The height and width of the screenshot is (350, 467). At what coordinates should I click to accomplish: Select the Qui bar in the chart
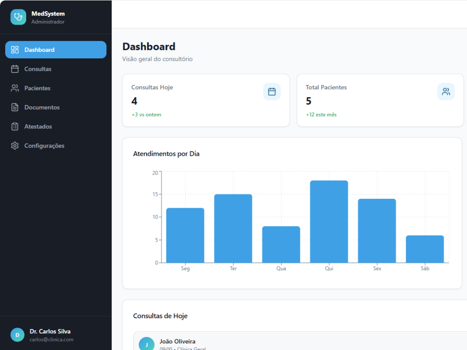(x=329, y=221)
